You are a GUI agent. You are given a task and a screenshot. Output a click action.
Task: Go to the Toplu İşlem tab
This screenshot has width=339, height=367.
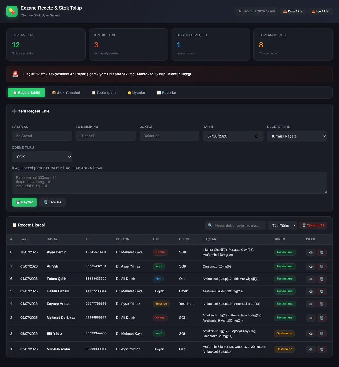click(103, 93)
